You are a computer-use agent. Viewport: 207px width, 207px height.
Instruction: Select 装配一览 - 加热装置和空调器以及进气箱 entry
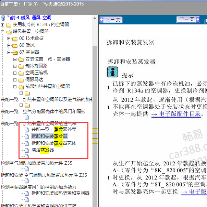(46, 99)
